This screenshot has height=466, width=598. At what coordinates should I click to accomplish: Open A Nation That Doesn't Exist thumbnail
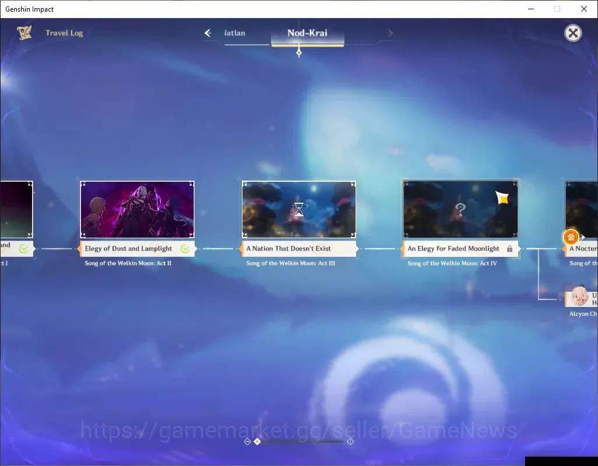tap(299, 210)
